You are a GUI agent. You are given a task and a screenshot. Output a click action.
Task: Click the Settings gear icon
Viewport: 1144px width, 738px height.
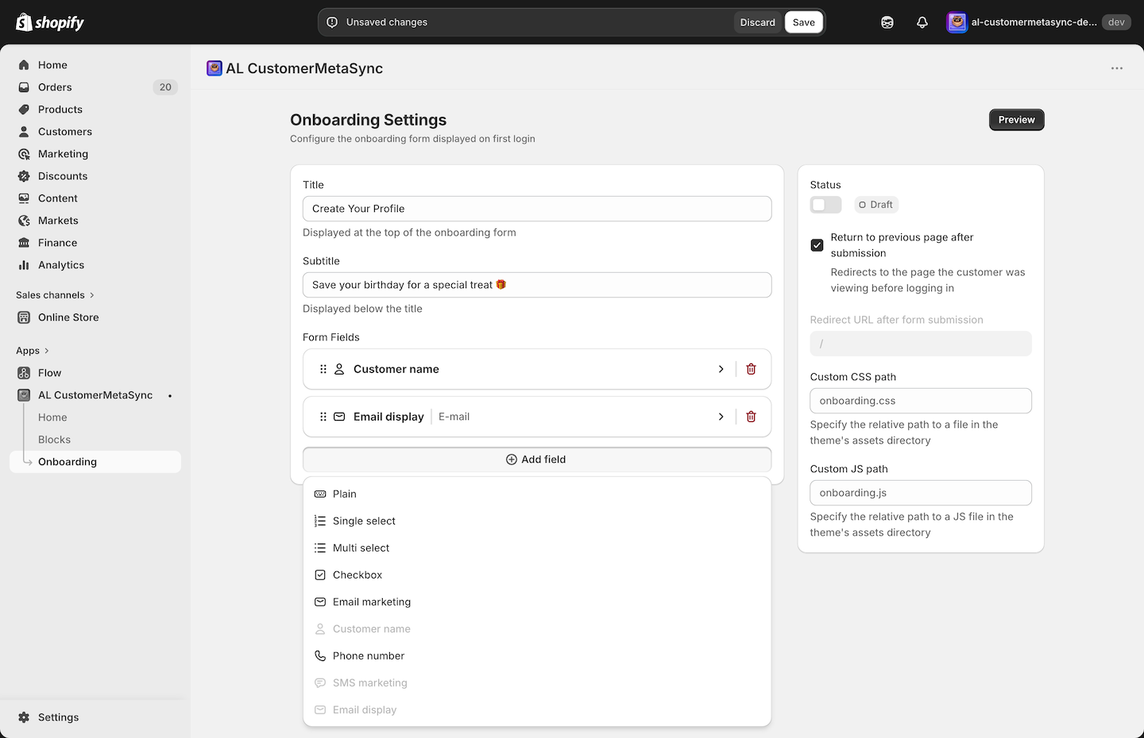24,717
